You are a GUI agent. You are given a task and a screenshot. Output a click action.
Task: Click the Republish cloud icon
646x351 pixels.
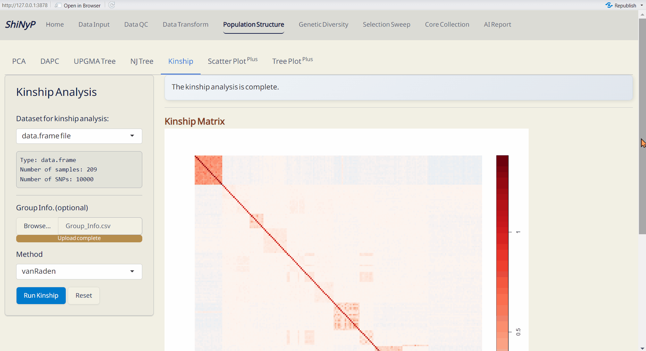(x=609, y=5)
